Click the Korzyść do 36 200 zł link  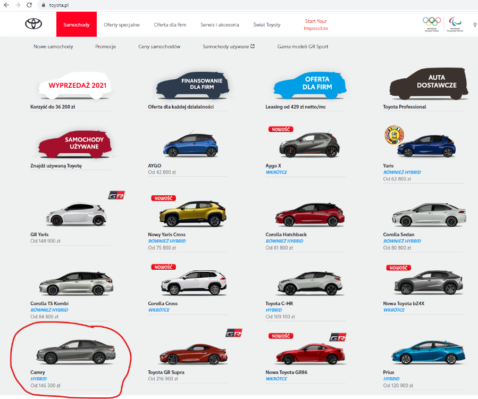point(53,107)
